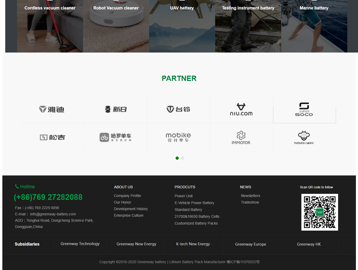
Task: Click the green hotline phone icon
Action: point(17,186)
